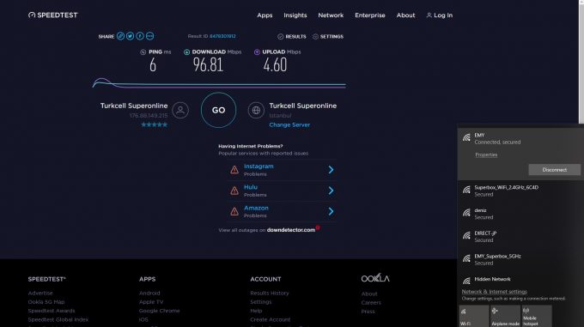Open the Apps menu
Image resolution: width=584 pixels, height=327 pixels.
(x=265, y=15)
